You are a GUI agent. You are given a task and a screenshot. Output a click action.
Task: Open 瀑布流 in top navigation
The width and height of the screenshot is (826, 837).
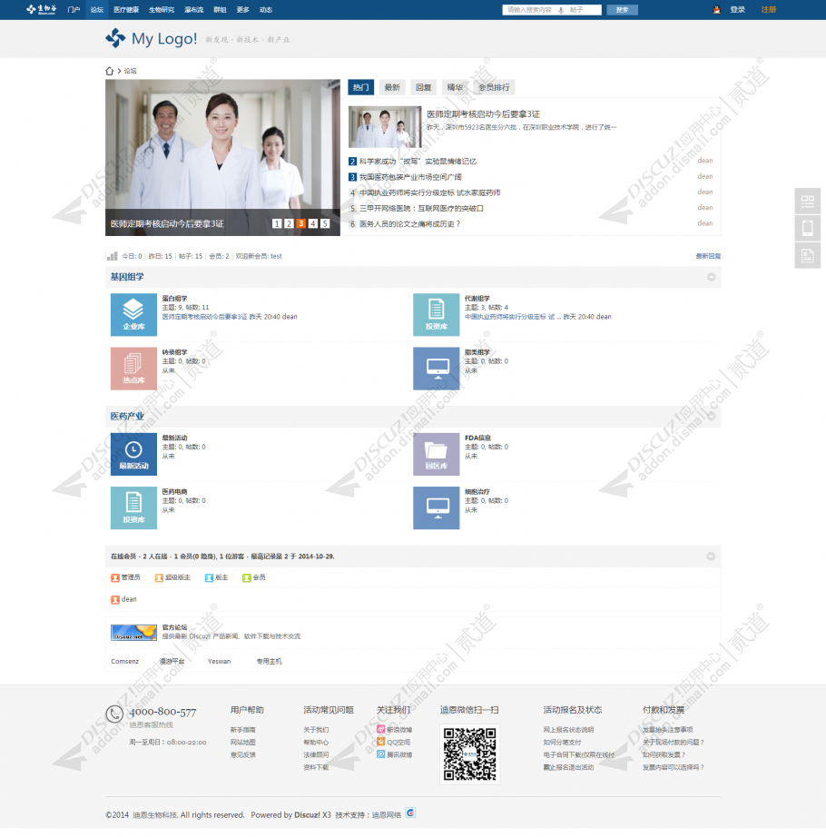pos(193,10)
